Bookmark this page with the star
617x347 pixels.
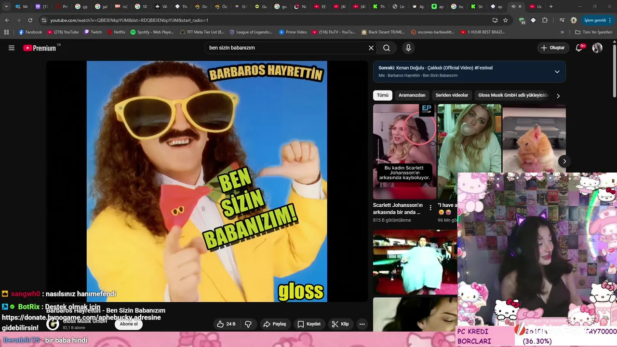tap(505, 20)
